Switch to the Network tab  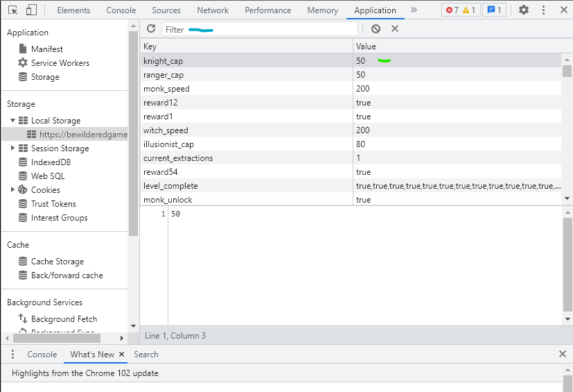coord(213,10)
